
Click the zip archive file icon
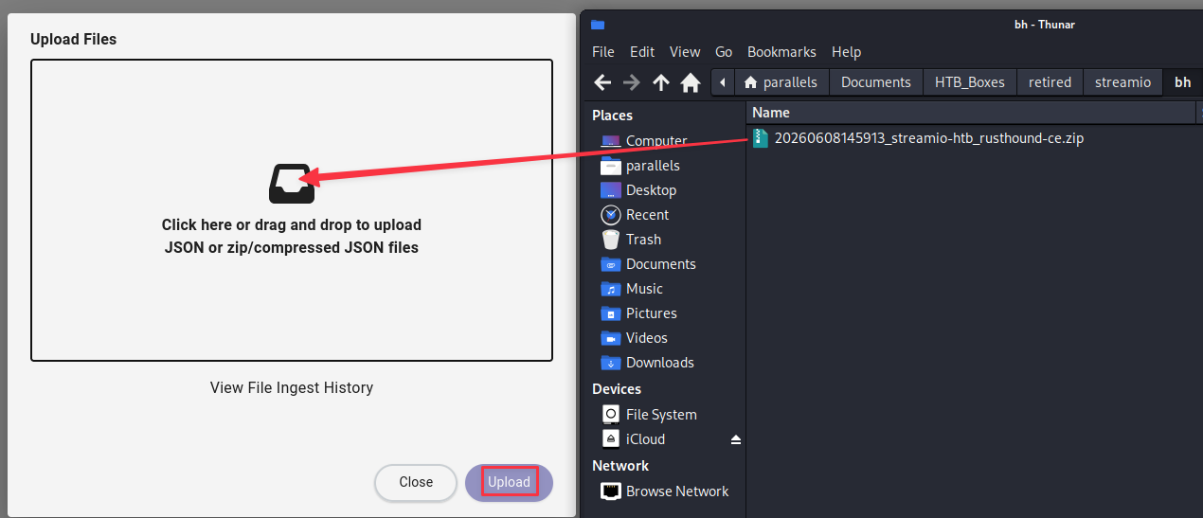pos(760,138)
